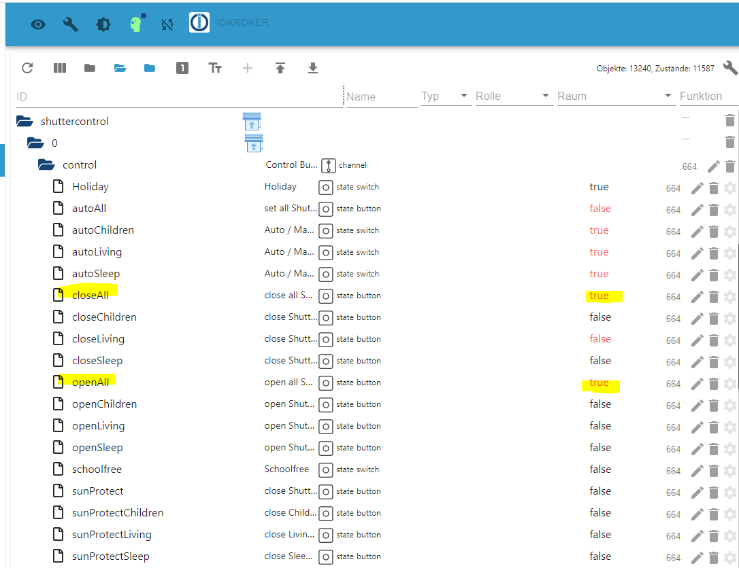Open the Raum filter dropdown
The height and width of the screenshot is (568, 739).
617,96
